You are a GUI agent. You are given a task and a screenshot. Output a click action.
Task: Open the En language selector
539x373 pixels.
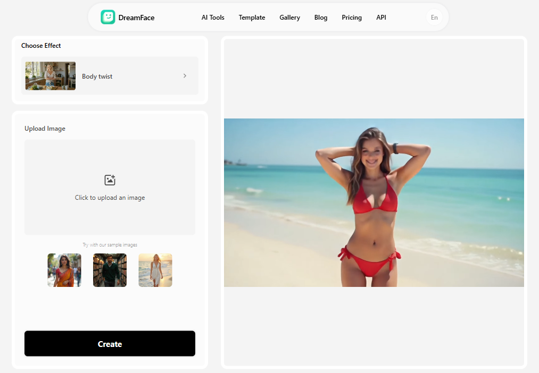click(434, 18)
